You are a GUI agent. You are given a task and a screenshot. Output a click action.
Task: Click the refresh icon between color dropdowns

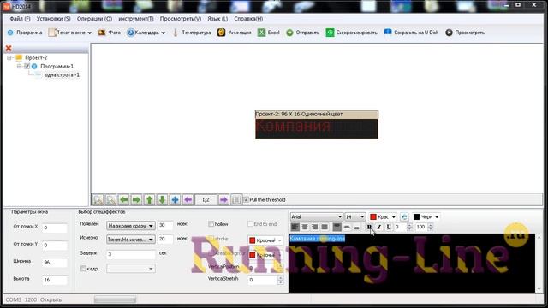click(x=404, y=216)
